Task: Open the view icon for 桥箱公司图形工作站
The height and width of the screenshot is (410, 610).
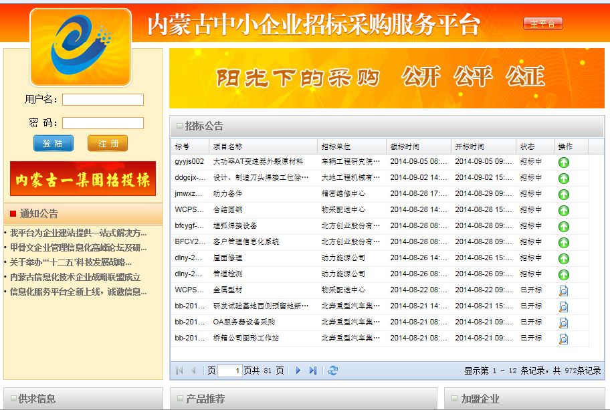Action: 564,338
